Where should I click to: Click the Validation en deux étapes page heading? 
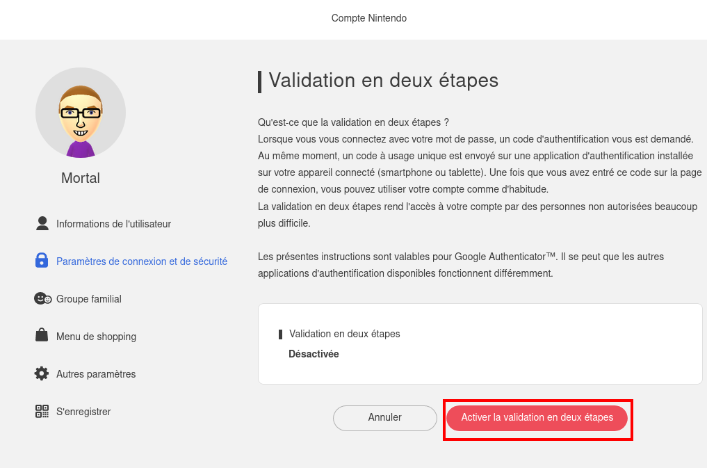(384, 81)
